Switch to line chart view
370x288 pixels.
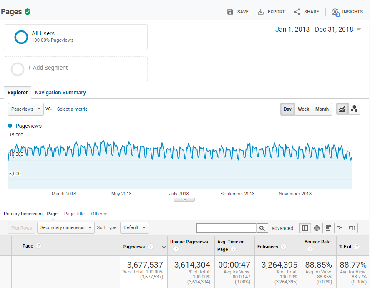pyautogui.click(x=342, y=109)
